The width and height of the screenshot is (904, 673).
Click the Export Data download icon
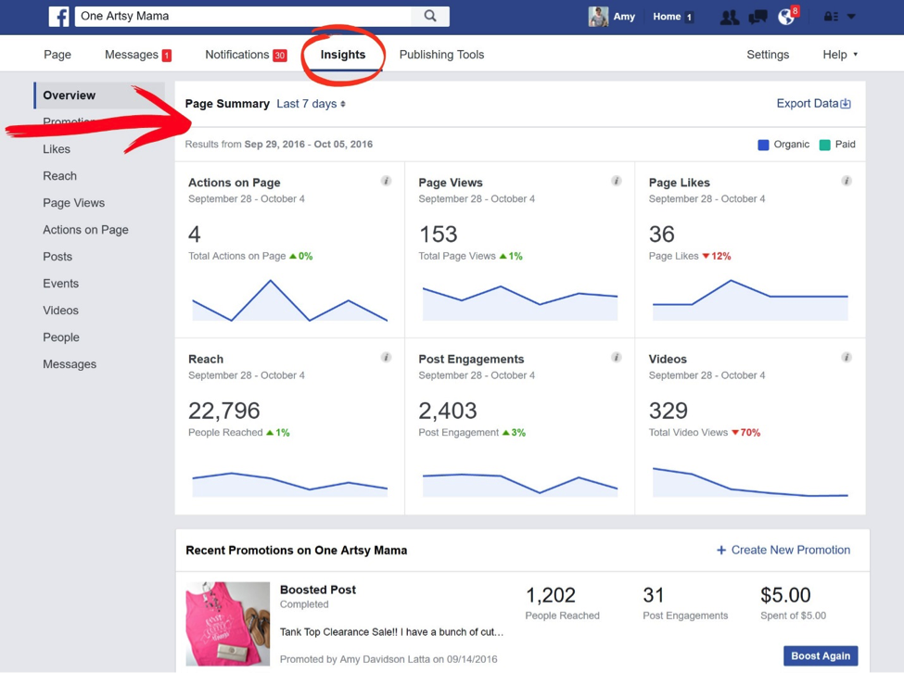pyautogui.click(x=846, y=104)
